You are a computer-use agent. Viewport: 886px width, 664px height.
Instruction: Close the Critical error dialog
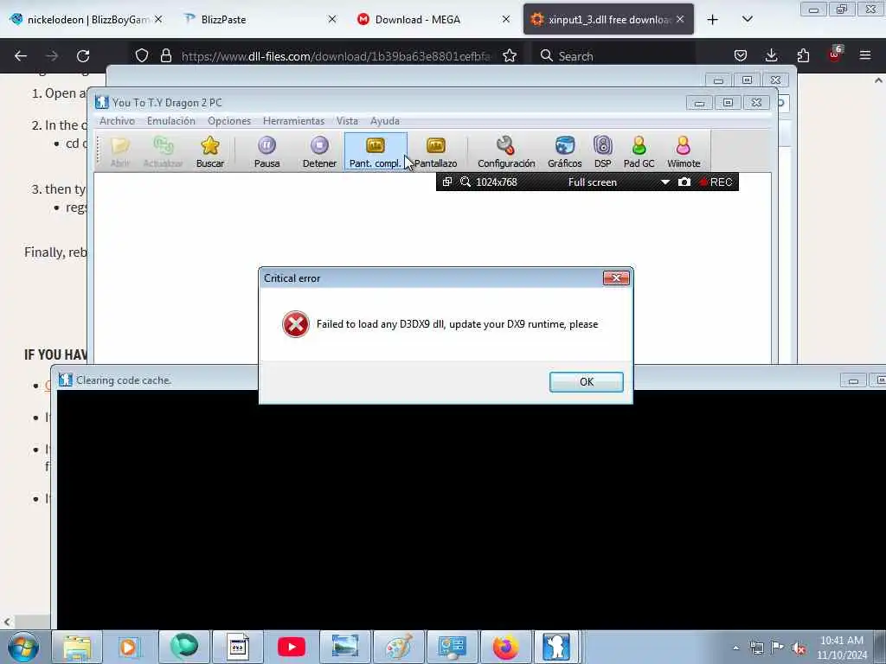[616, 278]
